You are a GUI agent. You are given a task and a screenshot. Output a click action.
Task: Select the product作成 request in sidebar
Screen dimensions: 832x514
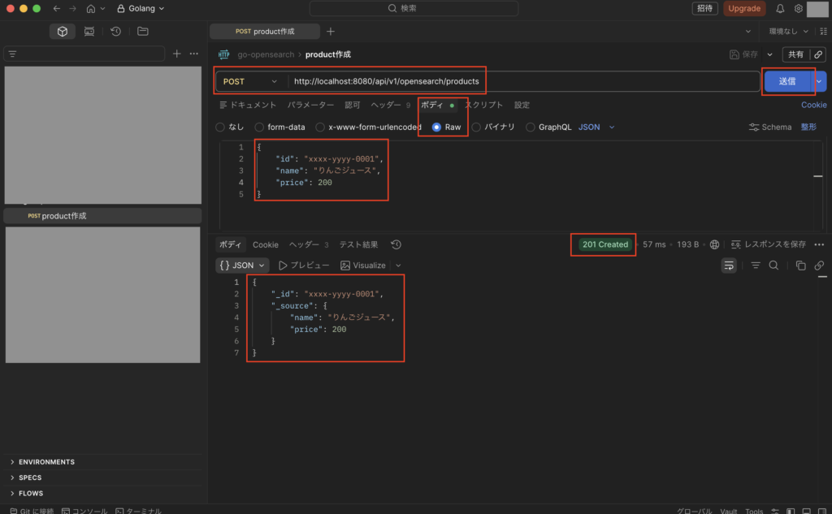[x=63, y=216]
